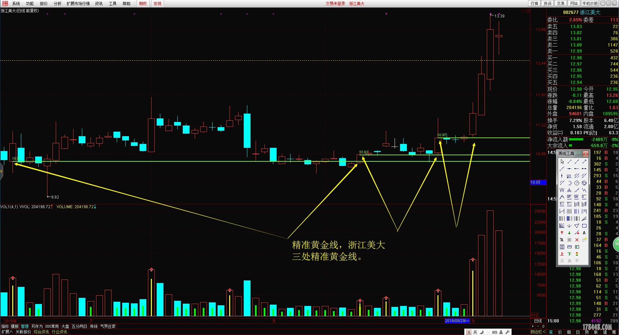
Task: Open the 分析 menu
Action: (57, 4)
